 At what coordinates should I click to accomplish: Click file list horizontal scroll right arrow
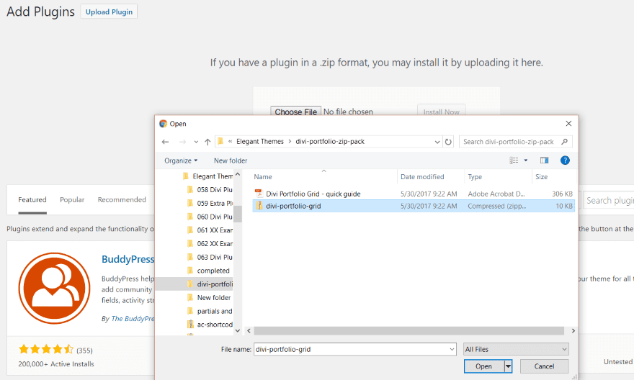point(573,331)
